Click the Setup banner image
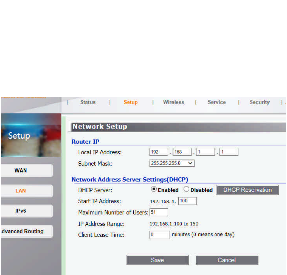287x275 pixels. coord(31,135)
